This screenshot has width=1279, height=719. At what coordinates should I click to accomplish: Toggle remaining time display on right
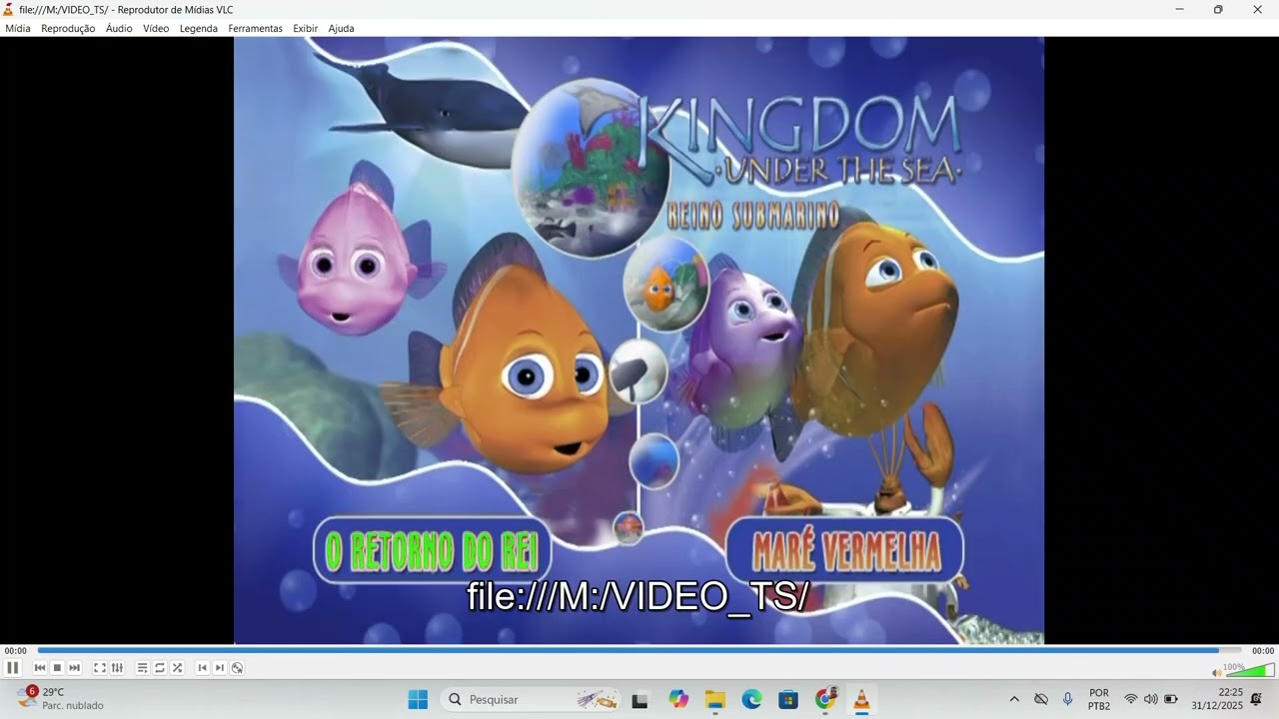coord(1263,651)
